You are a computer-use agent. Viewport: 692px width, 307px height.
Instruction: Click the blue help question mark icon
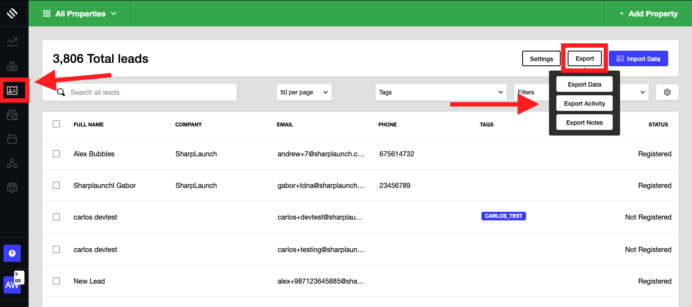coord(12,253)
